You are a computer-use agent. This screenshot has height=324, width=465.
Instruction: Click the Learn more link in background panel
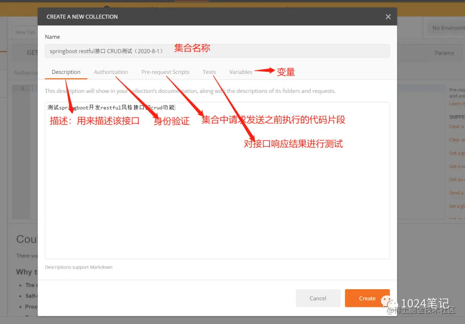[457, 104]
